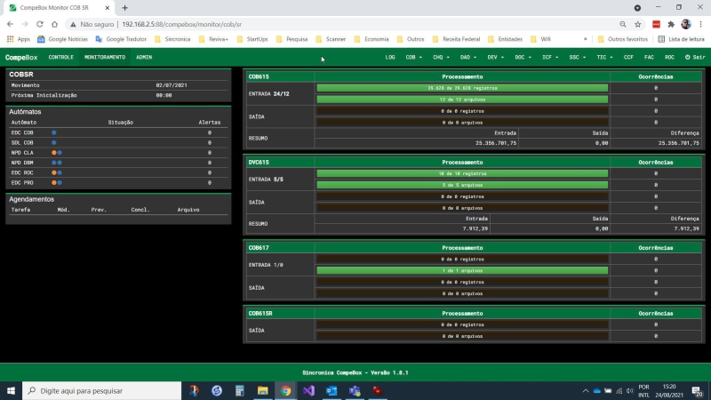Click the Windows taskbar search field

point(101,390)
